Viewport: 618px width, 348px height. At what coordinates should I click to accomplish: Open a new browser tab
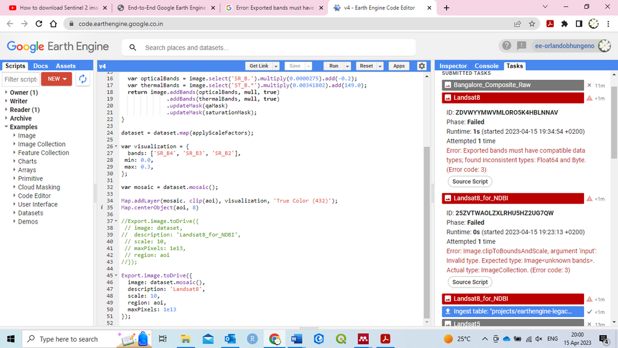(446, 7)
